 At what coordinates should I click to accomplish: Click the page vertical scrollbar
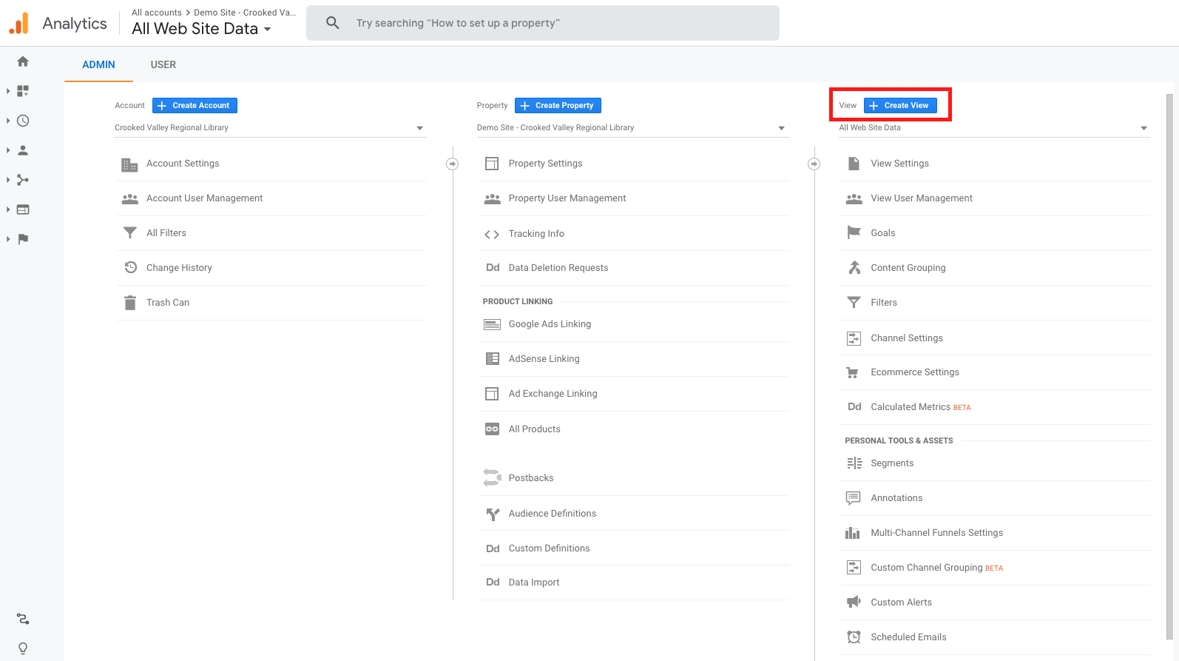[x=1169, y=366]
